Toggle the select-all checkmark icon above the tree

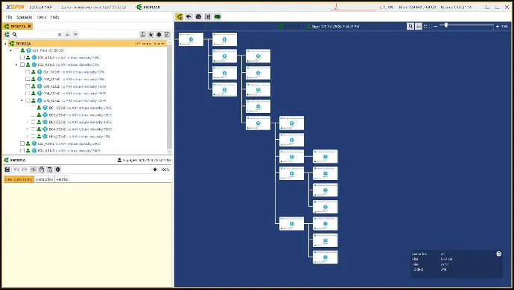coord(167,34)
